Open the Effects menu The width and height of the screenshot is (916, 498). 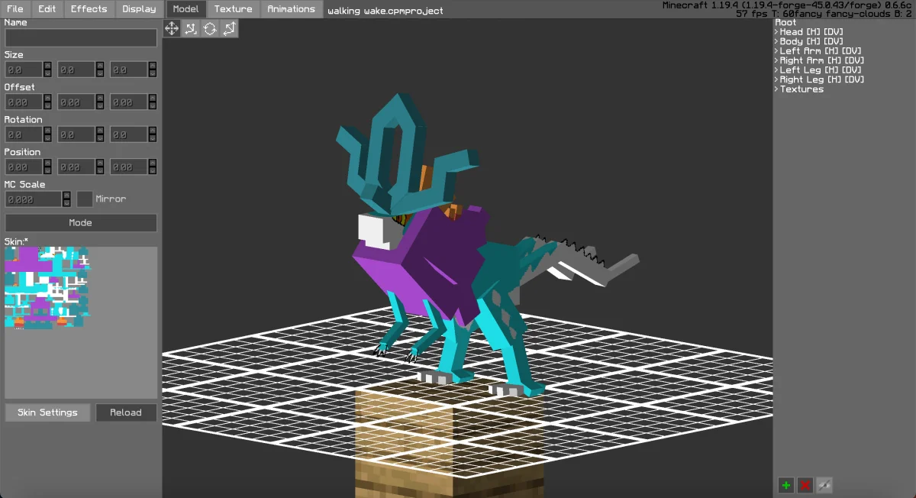point(89,9)
